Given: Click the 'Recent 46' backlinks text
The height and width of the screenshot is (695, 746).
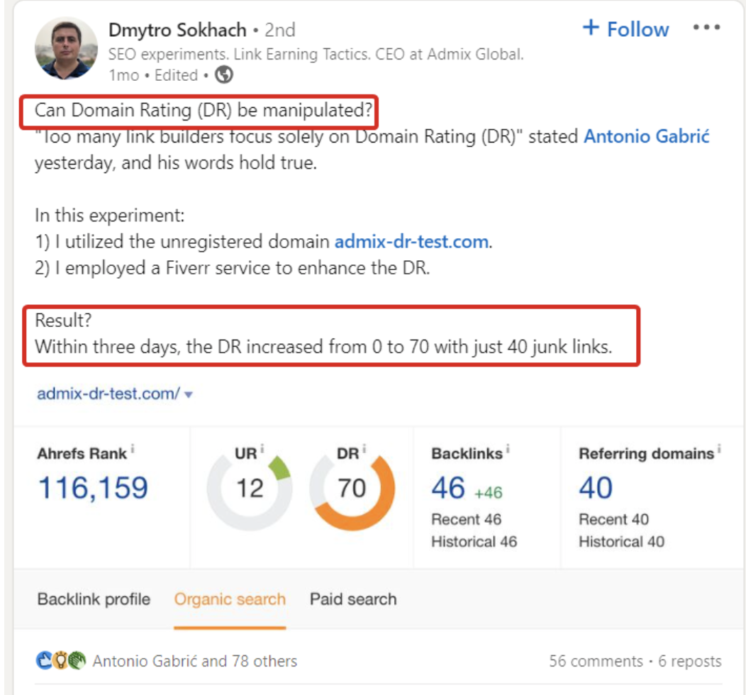Looking at the screenshot, I should click(467, 519).
